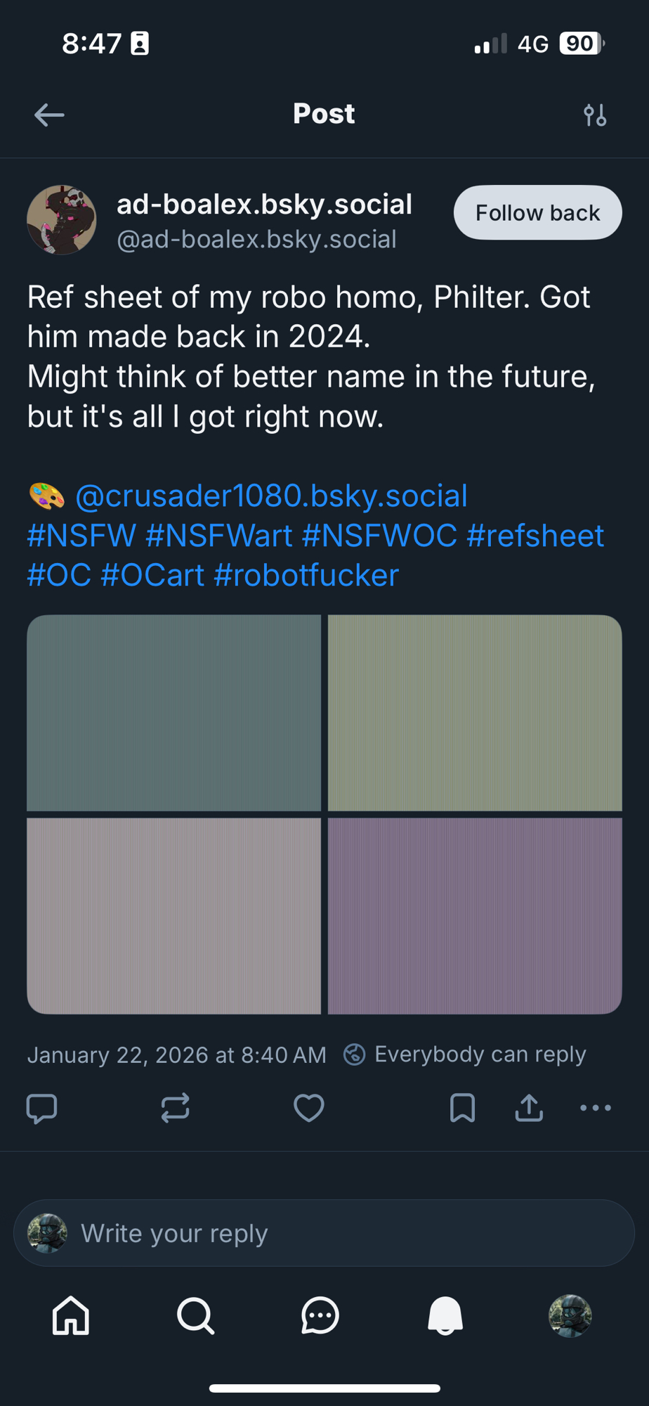Open the three-dot more options menu
This screenshot has height=1406, width=649.
click(596, 1109)
